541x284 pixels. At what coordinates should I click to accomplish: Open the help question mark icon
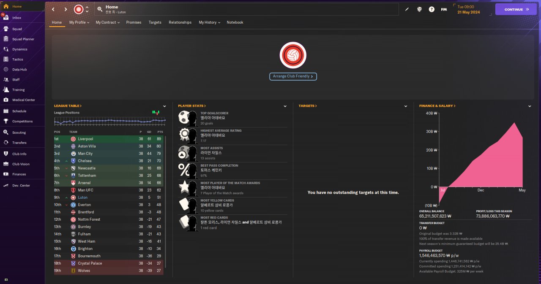[x=432, y=9]
